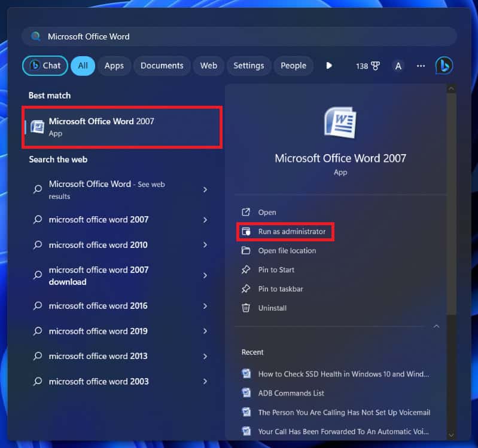
Task: Choose Pin to Start
Action: click(276, 270)
